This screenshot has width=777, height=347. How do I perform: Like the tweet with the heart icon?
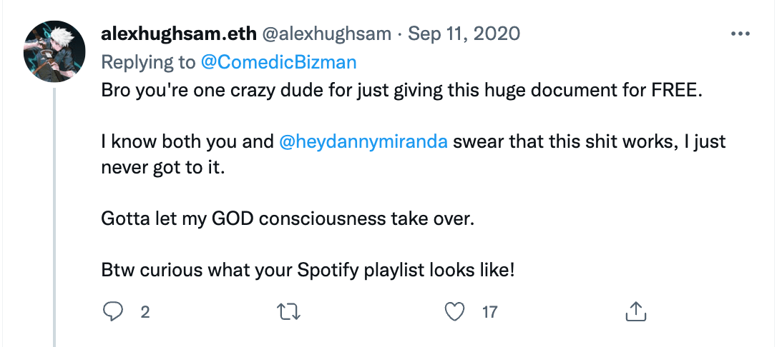455,312
